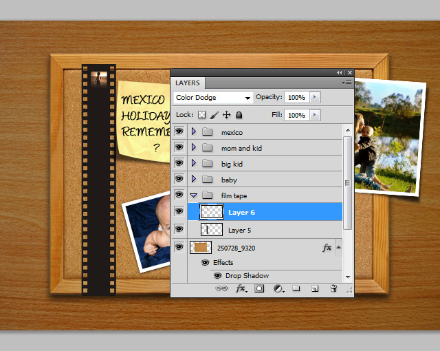Collapse the film tape group

pyautogui.click(x=193, y=196)
